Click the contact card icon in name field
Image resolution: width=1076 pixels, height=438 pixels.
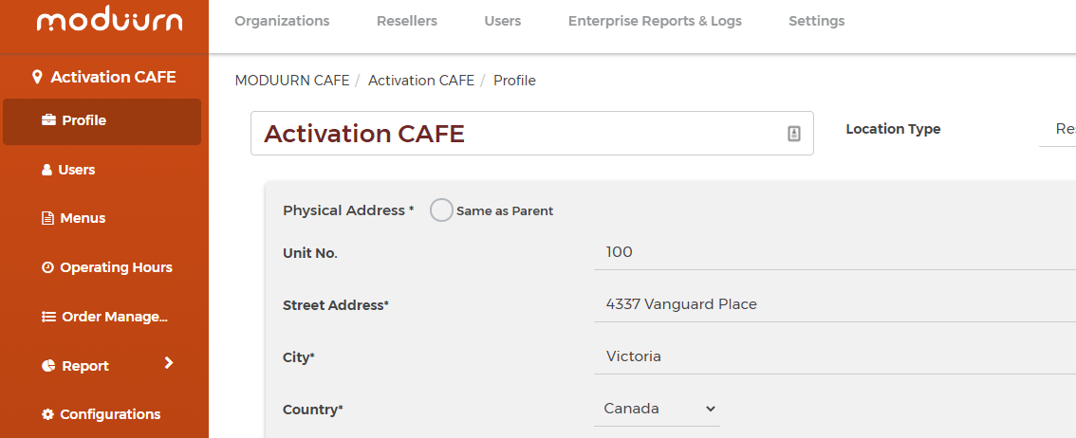pyautogui.click(x=794, y=134)
